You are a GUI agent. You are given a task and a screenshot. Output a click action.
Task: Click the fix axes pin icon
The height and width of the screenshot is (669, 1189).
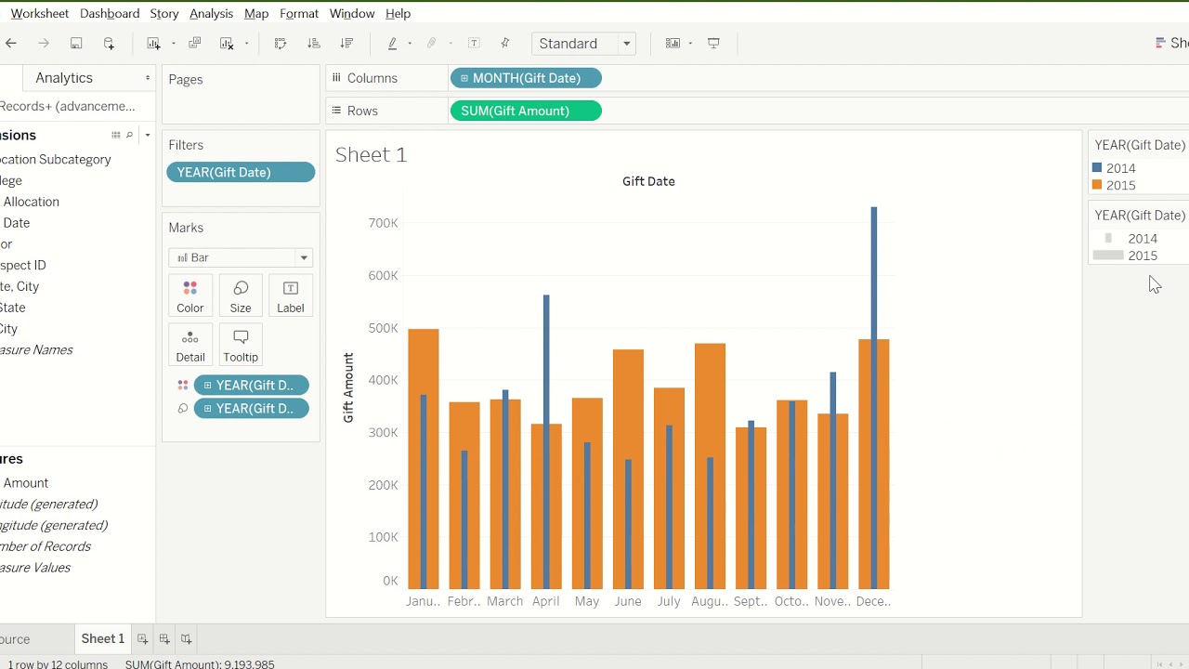pos(504,44)
